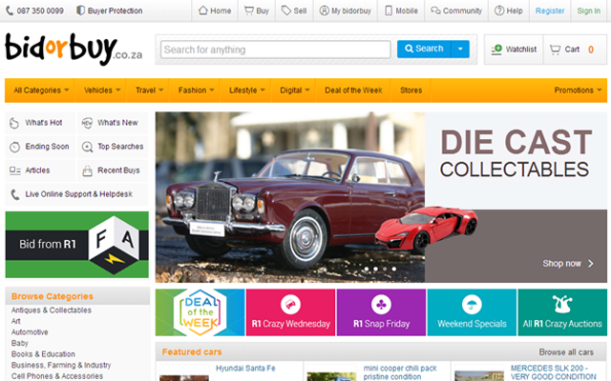The image size is (611, 381).
Task: Open the Automotive category
Action: [30, 332]
